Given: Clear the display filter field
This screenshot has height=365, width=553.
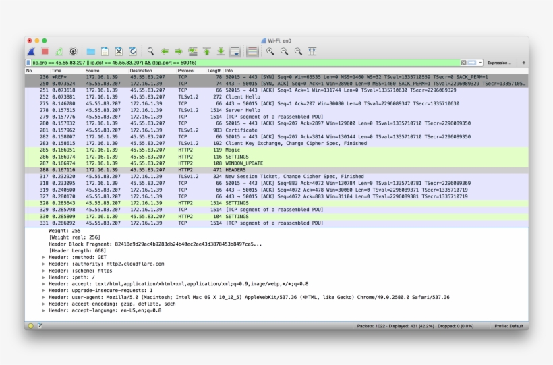Looking at the screenshot, I should click(464, 63).
